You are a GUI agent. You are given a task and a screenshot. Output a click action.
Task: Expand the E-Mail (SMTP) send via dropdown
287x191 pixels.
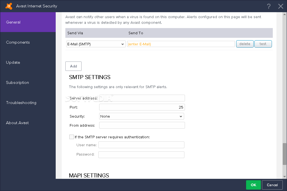[x=96, y=44]
